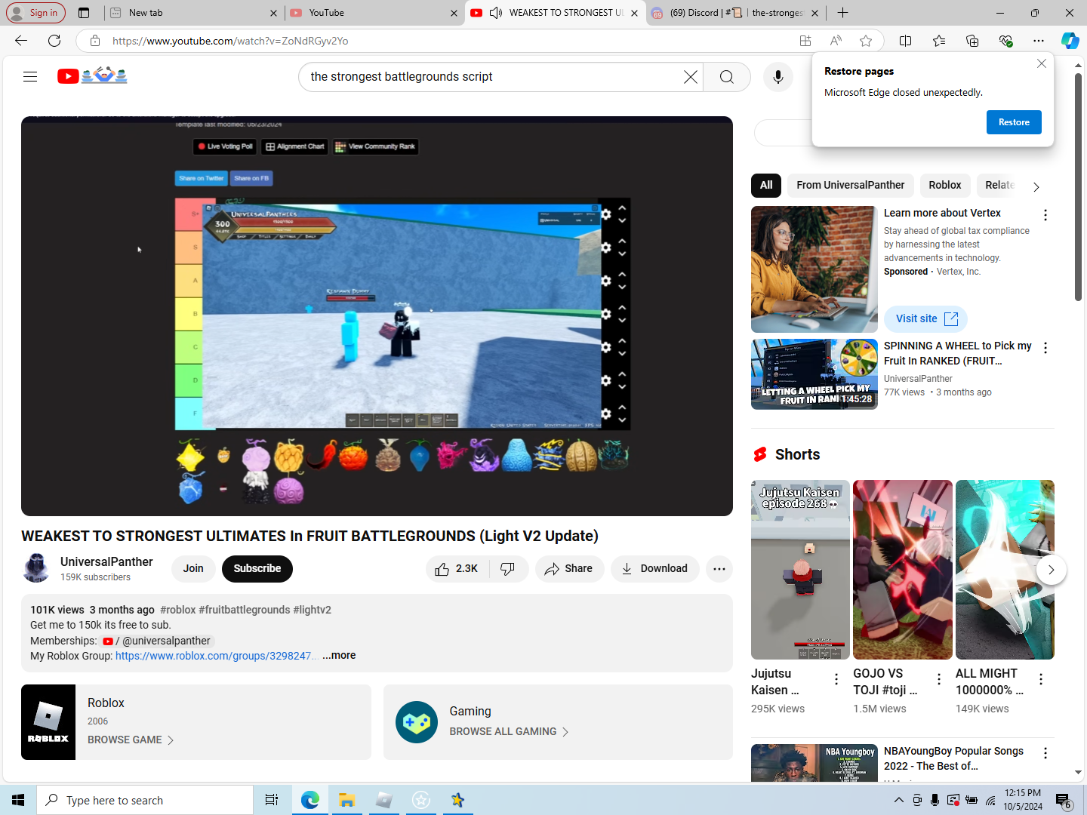Open Edge settings and more menu
This screenshot has height=815, width=1087.
click(1038, 41)
